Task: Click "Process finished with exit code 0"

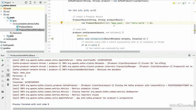Action: tap(31, 104)
